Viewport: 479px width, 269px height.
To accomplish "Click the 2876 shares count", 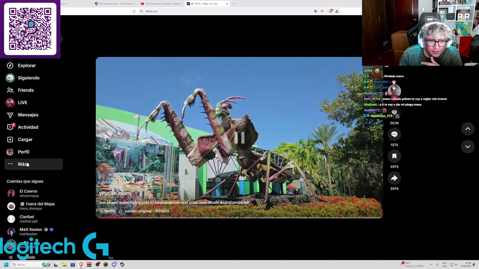I will pos(394,189).
